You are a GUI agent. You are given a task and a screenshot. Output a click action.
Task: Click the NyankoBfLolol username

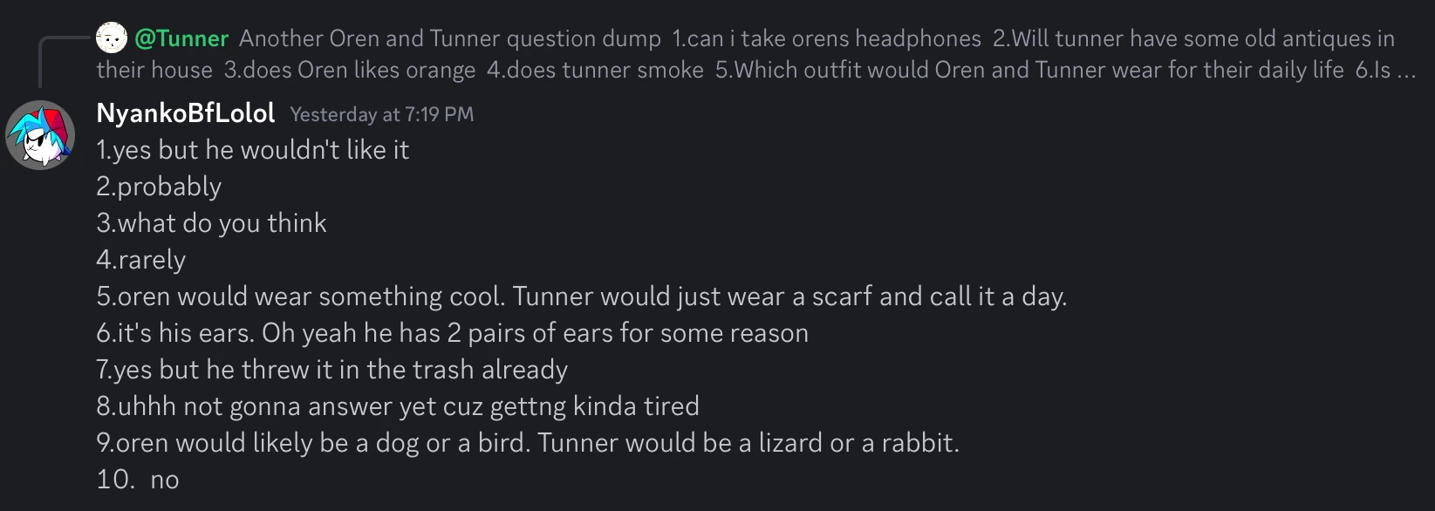point(186,113)
